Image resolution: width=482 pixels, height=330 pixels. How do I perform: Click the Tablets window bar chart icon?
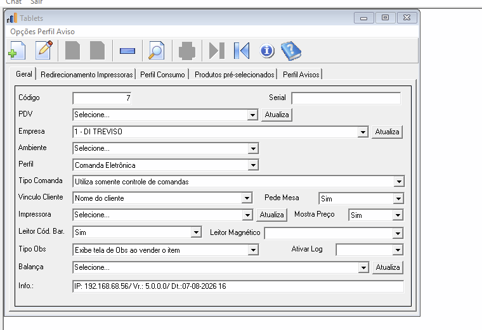tap(12, 18)
